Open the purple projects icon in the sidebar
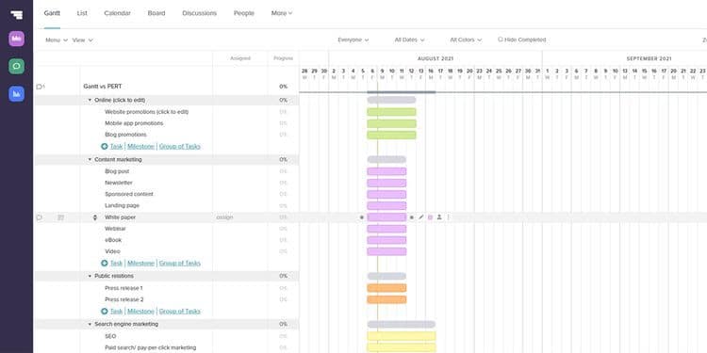This screenshot has height=353, width=707. pos(17,39)
